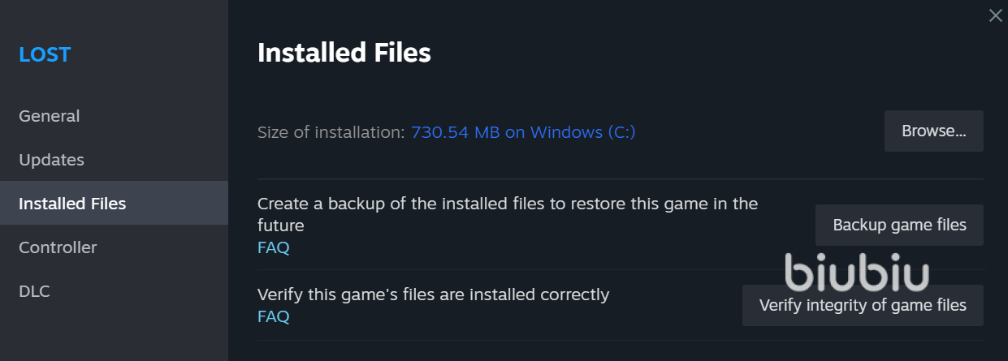This screenshot has height=361, width=1008.
Task: Click the 730.54 MB installation size value
Action: (455, 132)
